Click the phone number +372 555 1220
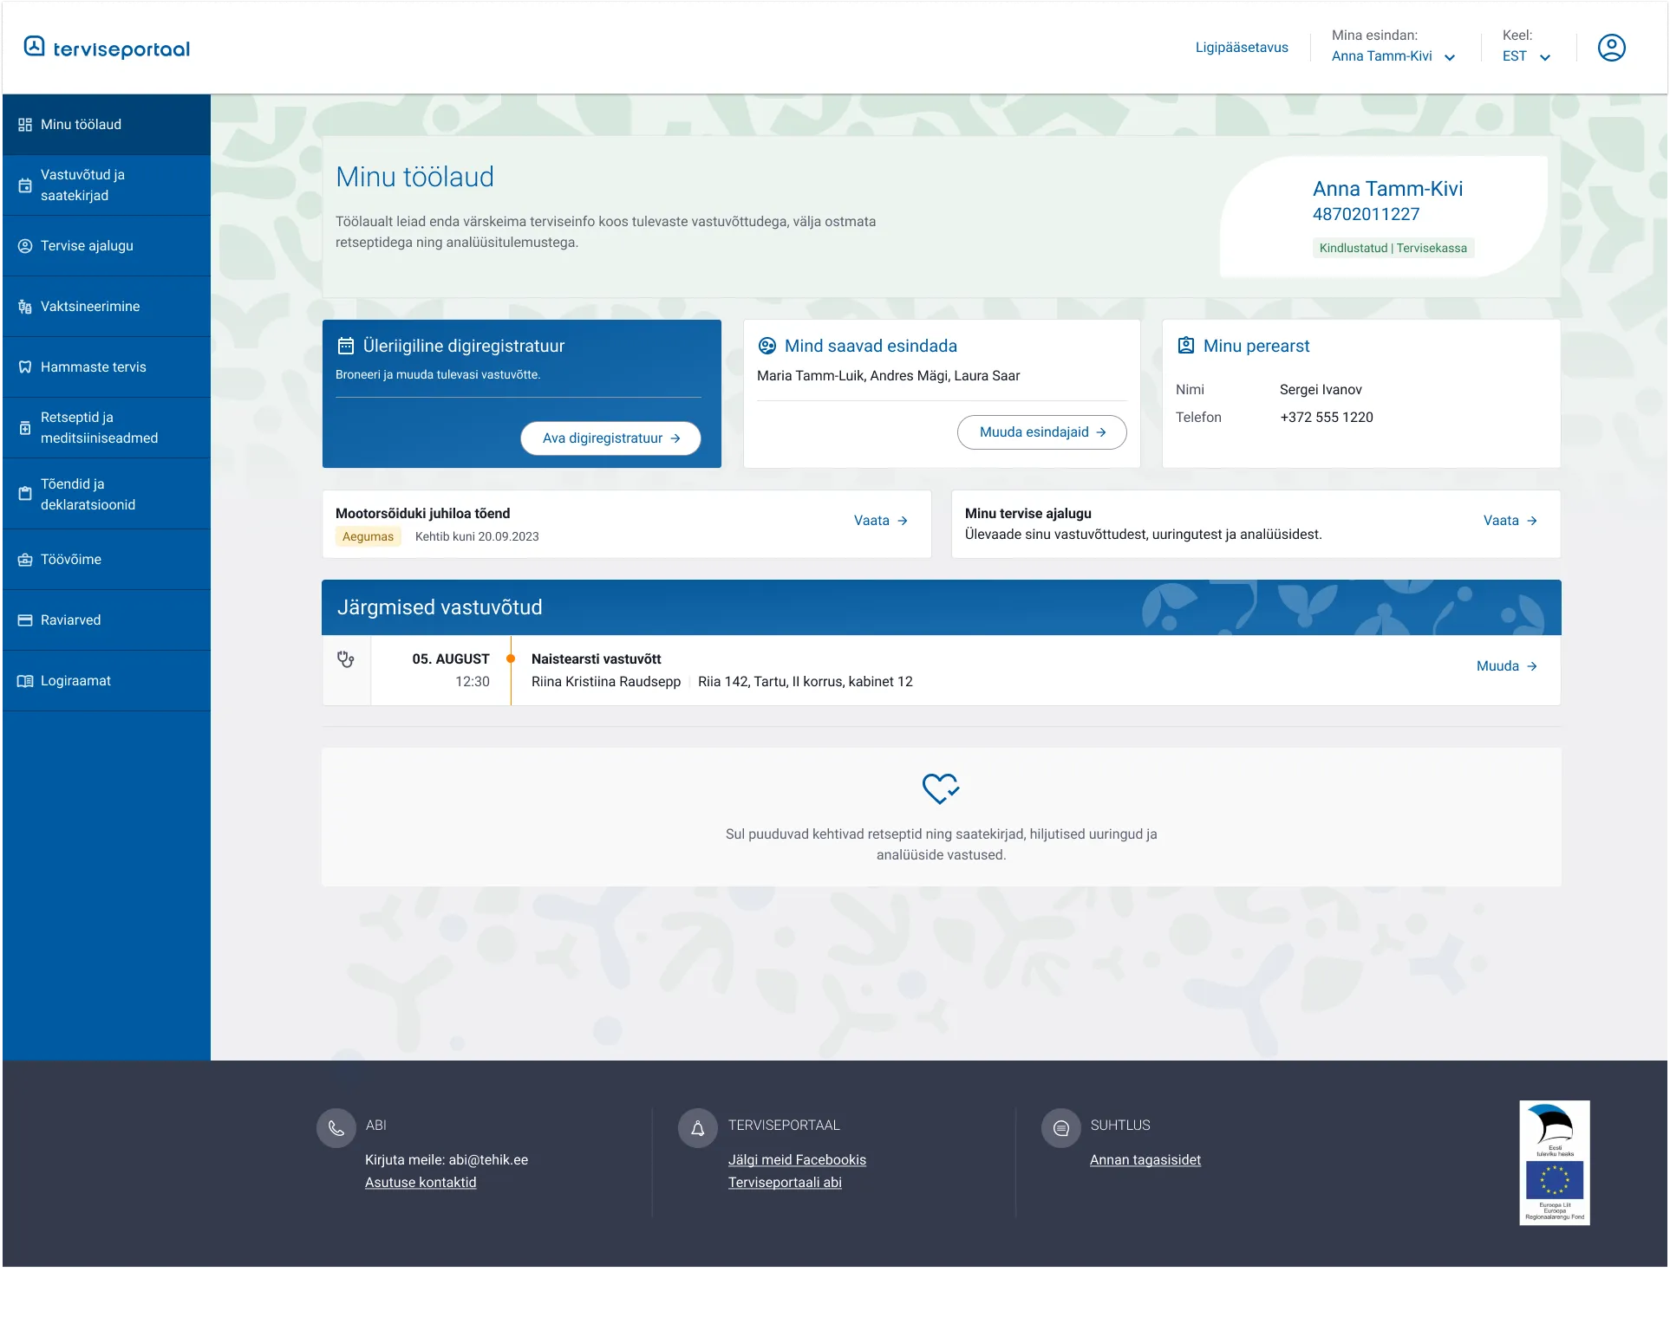Viewport: 1670px width, 1317px height. click(1327, 418)
